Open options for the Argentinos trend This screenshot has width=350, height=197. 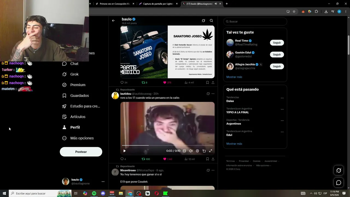click(x=282, y=121)
